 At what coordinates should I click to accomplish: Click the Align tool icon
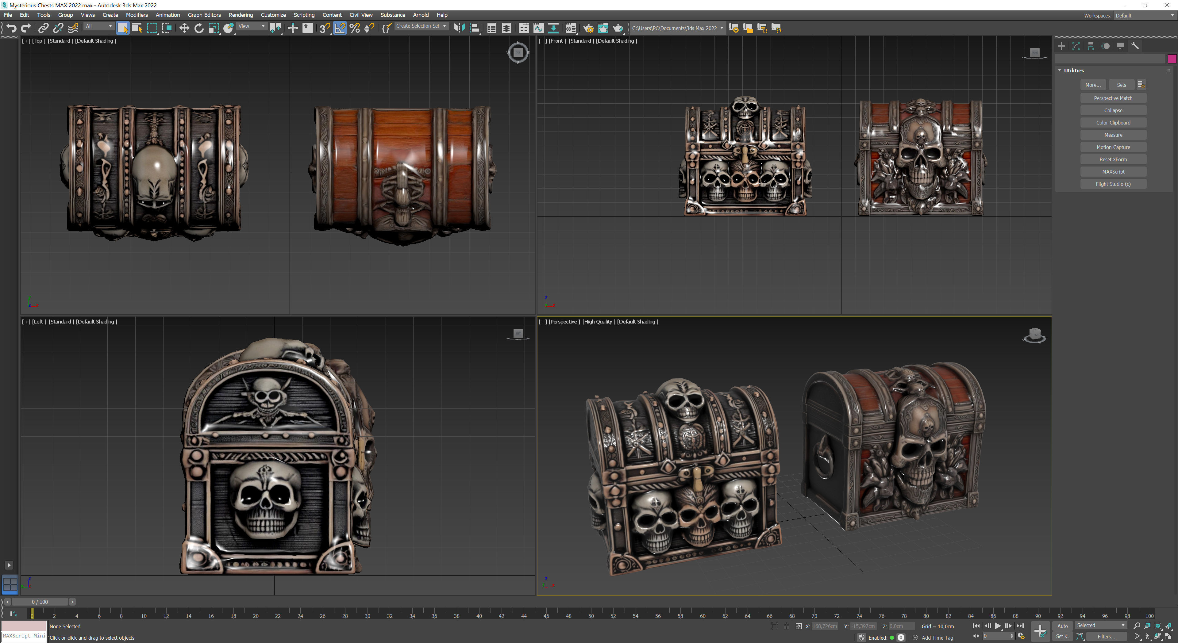[x=475, y=28]
